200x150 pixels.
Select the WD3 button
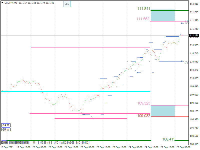tap(71, 142)
